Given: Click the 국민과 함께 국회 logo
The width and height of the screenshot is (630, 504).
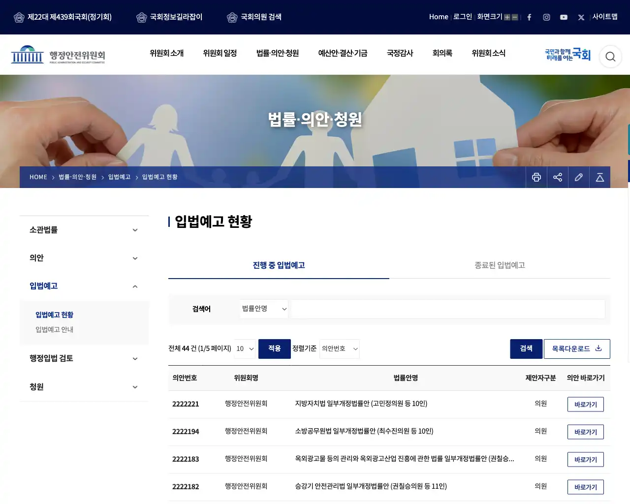Looking at the screenshot, I should click(x=567, y=55).
